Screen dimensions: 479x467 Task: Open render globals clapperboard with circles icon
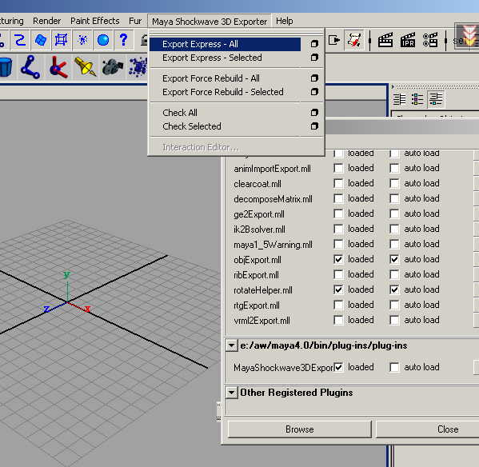(430, 40)
